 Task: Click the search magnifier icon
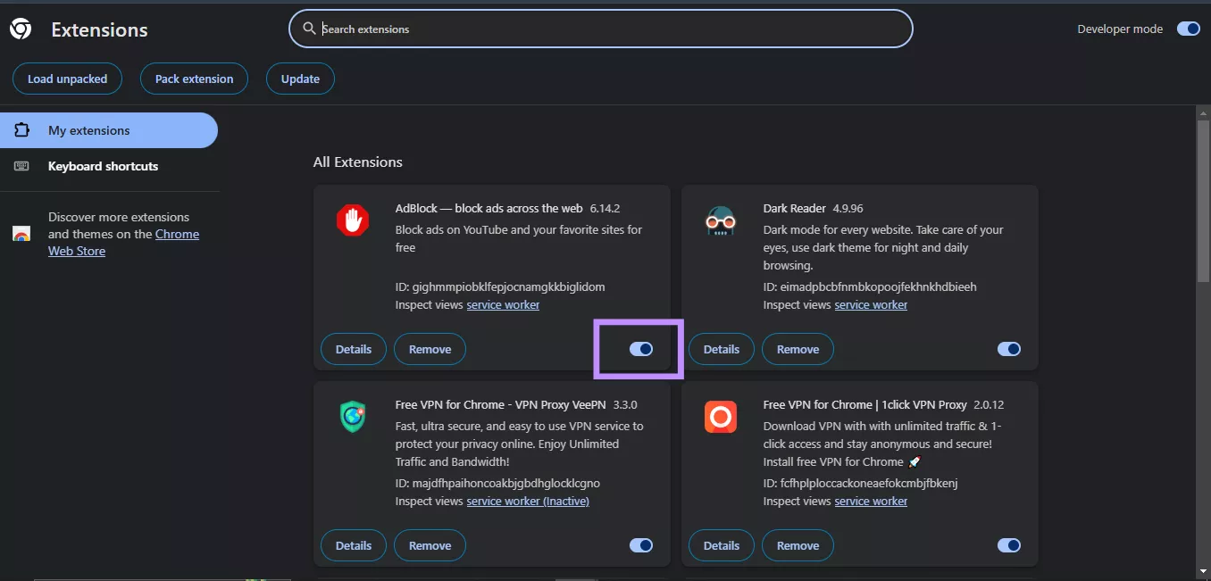pos(309,29)
